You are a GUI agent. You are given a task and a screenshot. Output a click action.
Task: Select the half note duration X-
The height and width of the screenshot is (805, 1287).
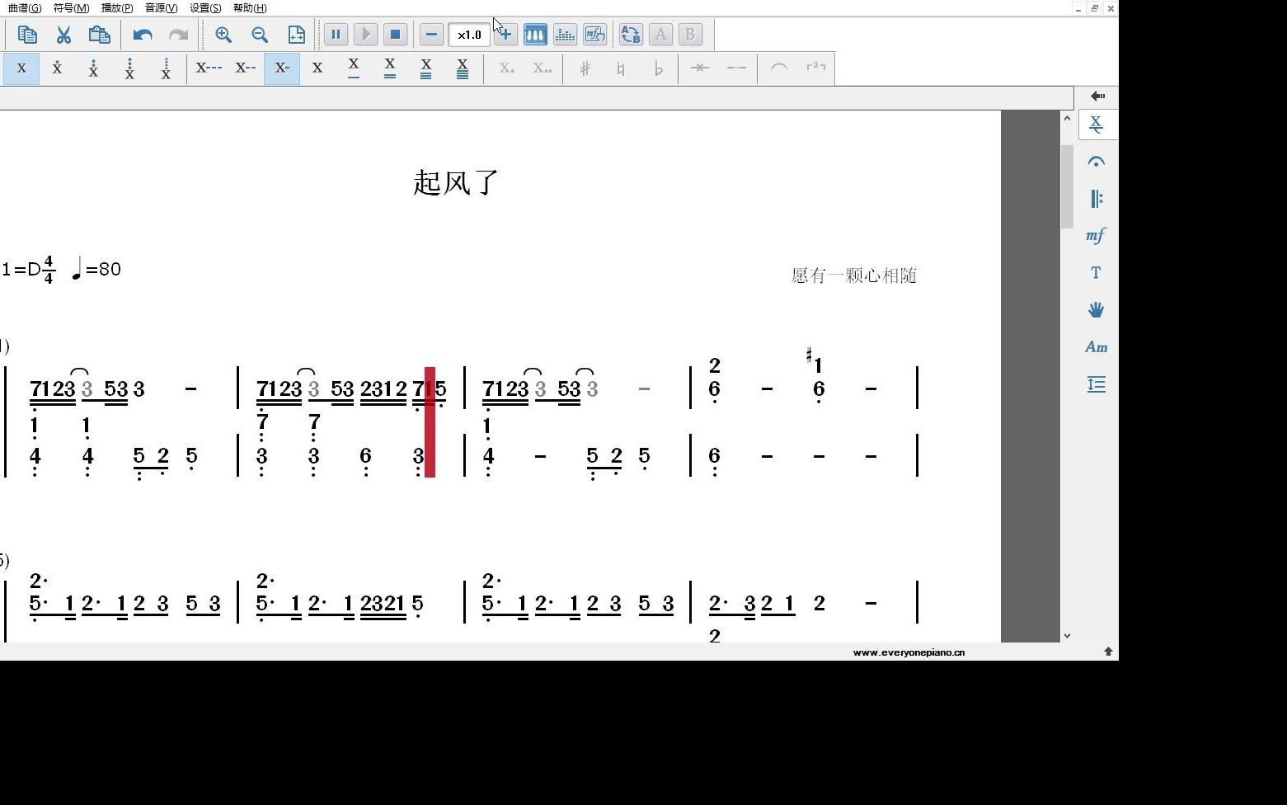coord(282,68)
